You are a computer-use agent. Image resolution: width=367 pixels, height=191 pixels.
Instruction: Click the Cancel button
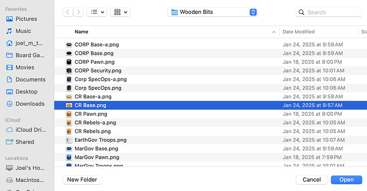[x=312, y=180]
